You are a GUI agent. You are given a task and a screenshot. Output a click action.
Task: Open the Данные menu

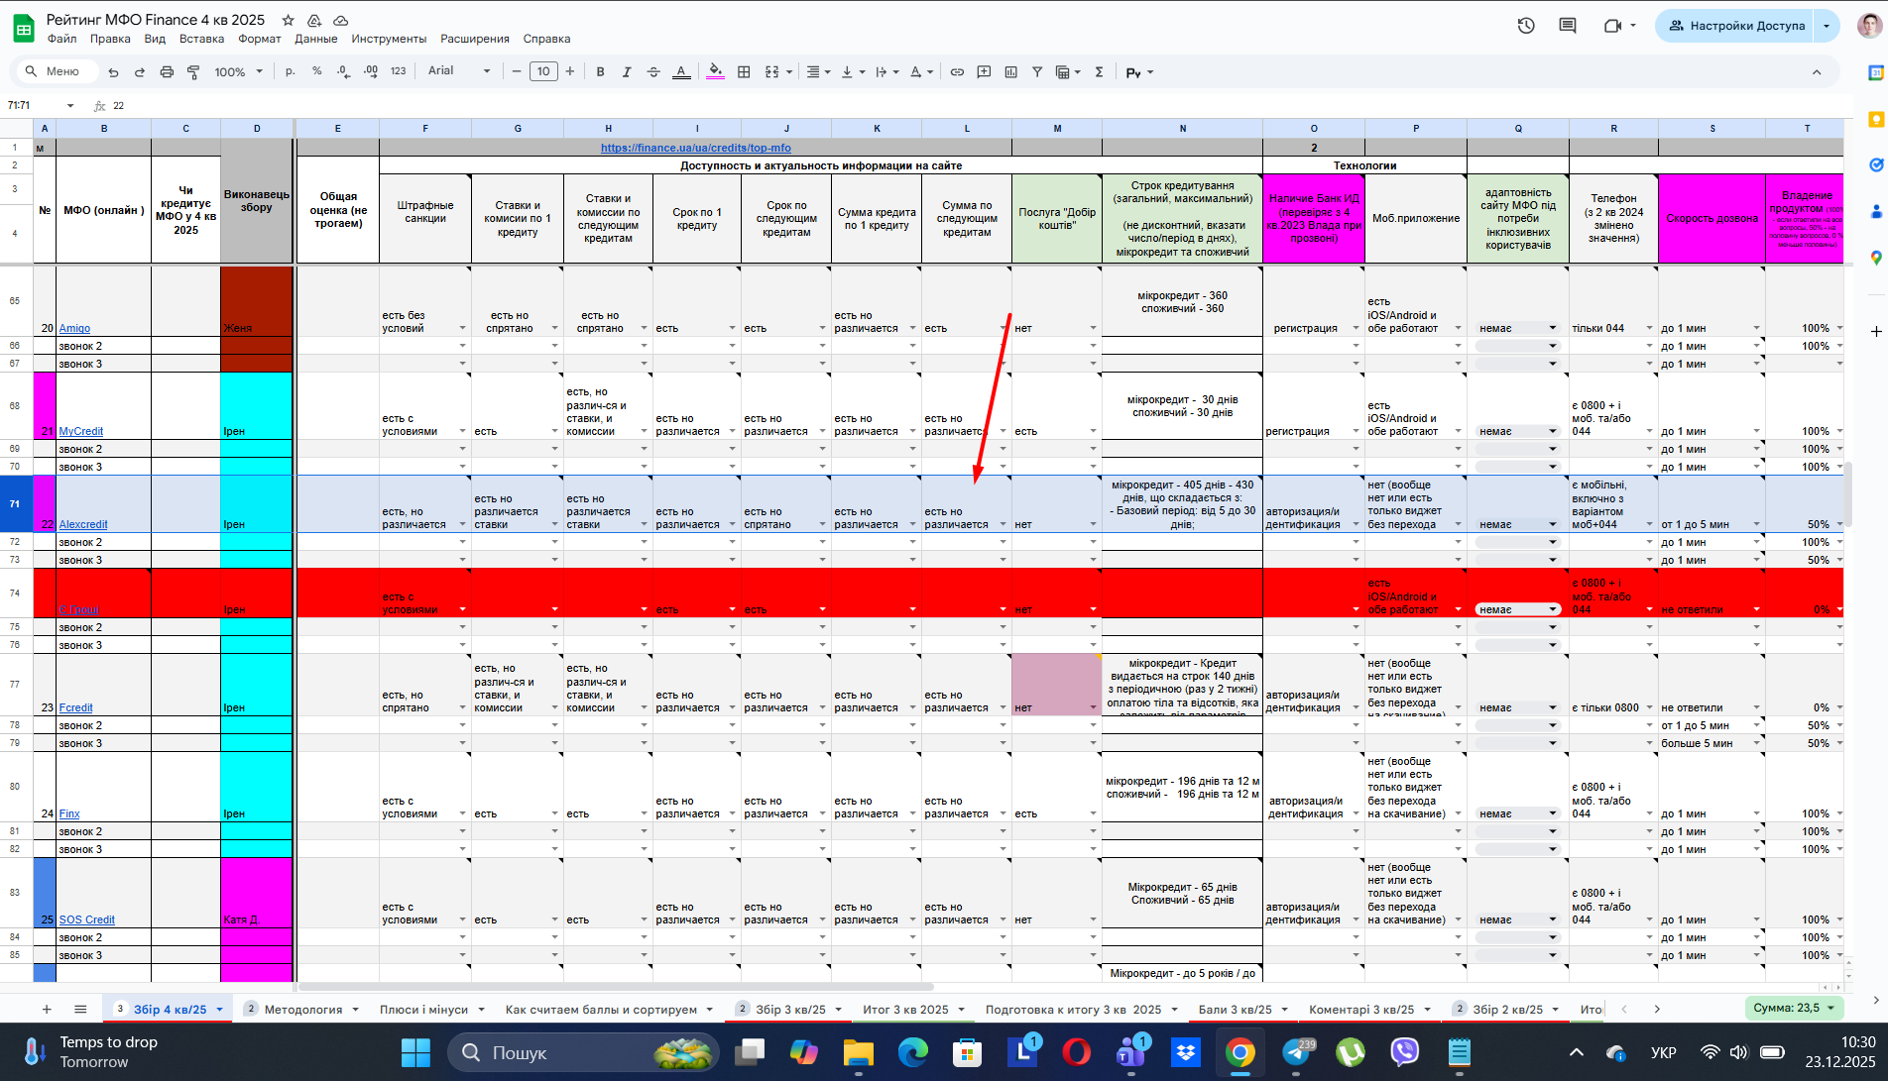316,39
